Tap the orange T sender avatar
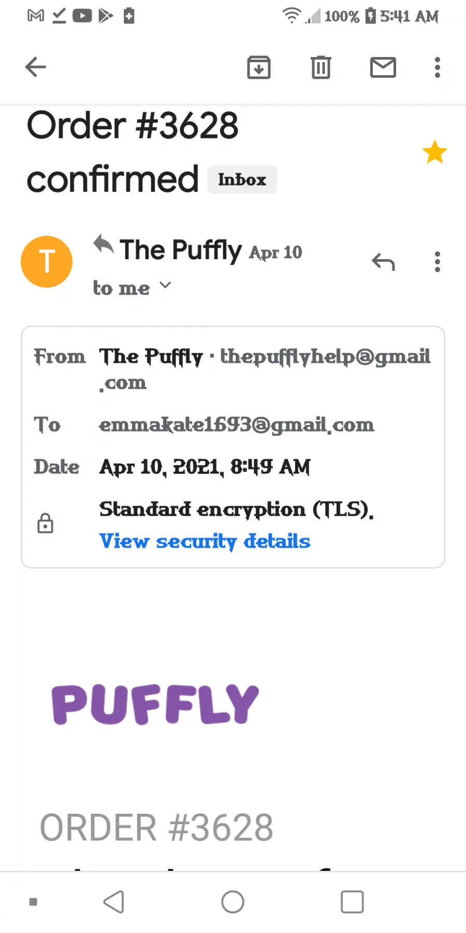 tap(47, 262)
